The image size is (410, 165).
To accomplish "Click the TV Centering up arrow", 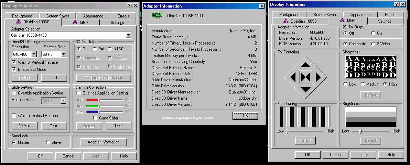I will click(305, 65).
